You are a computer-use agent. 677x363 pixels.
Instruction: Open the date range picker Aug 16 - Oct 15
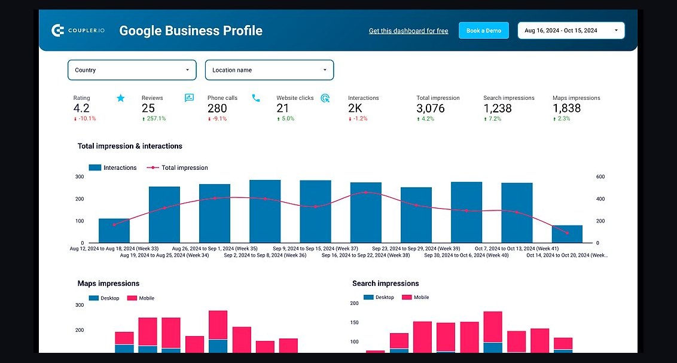(x=571, y=30)
